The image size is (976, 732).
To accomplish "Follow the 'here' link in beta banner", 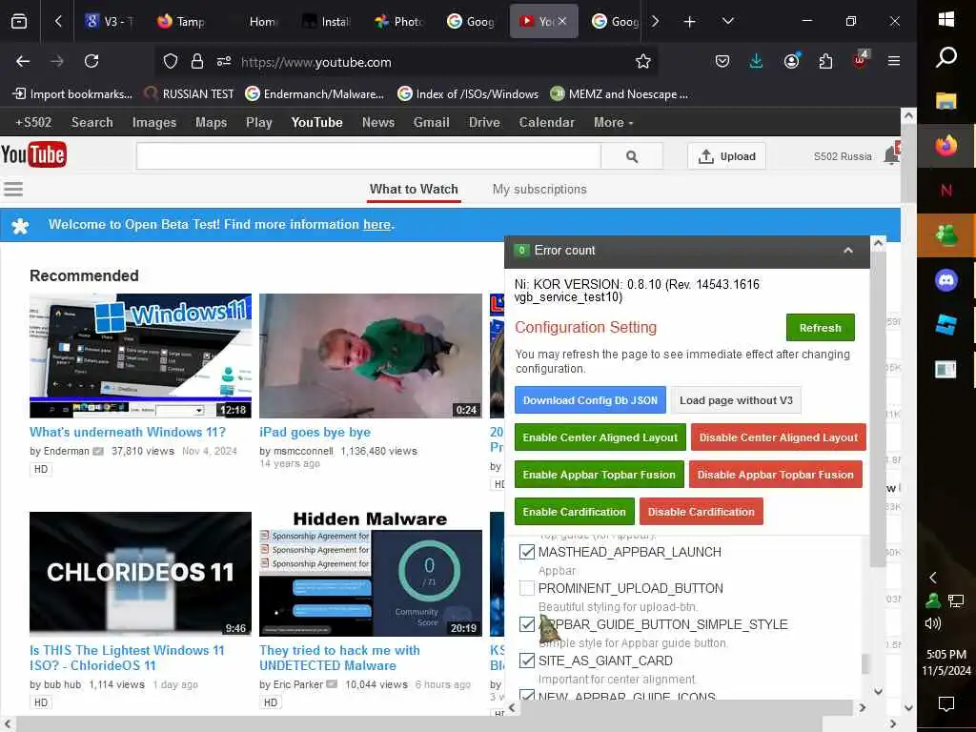I will coord(377,224).
